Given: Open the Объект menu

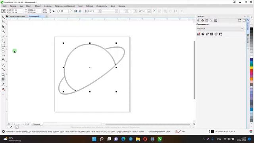Looking at the screenshot, I should (x=38, y=6).
